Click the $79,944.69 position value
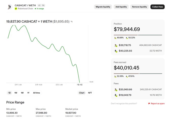The image size is (172, 123). click(127, 29)
